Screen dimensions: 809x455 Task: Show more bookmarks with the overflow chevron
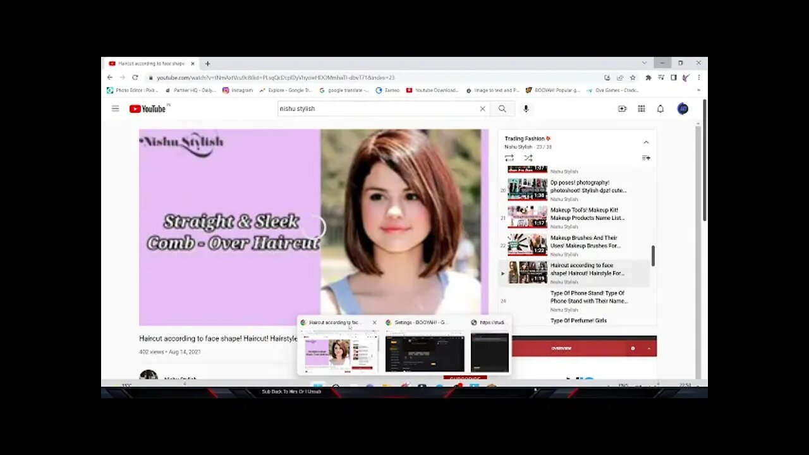point(698,90)
